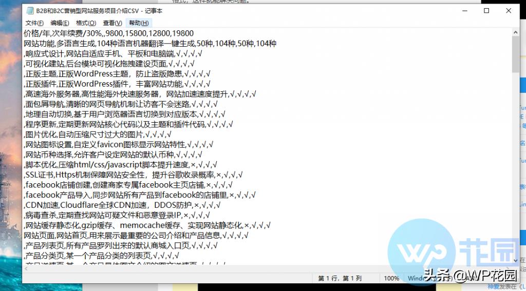Click the 程序更新 line
The height and width of the screenshot is (291, 526).
pos(128,124)
